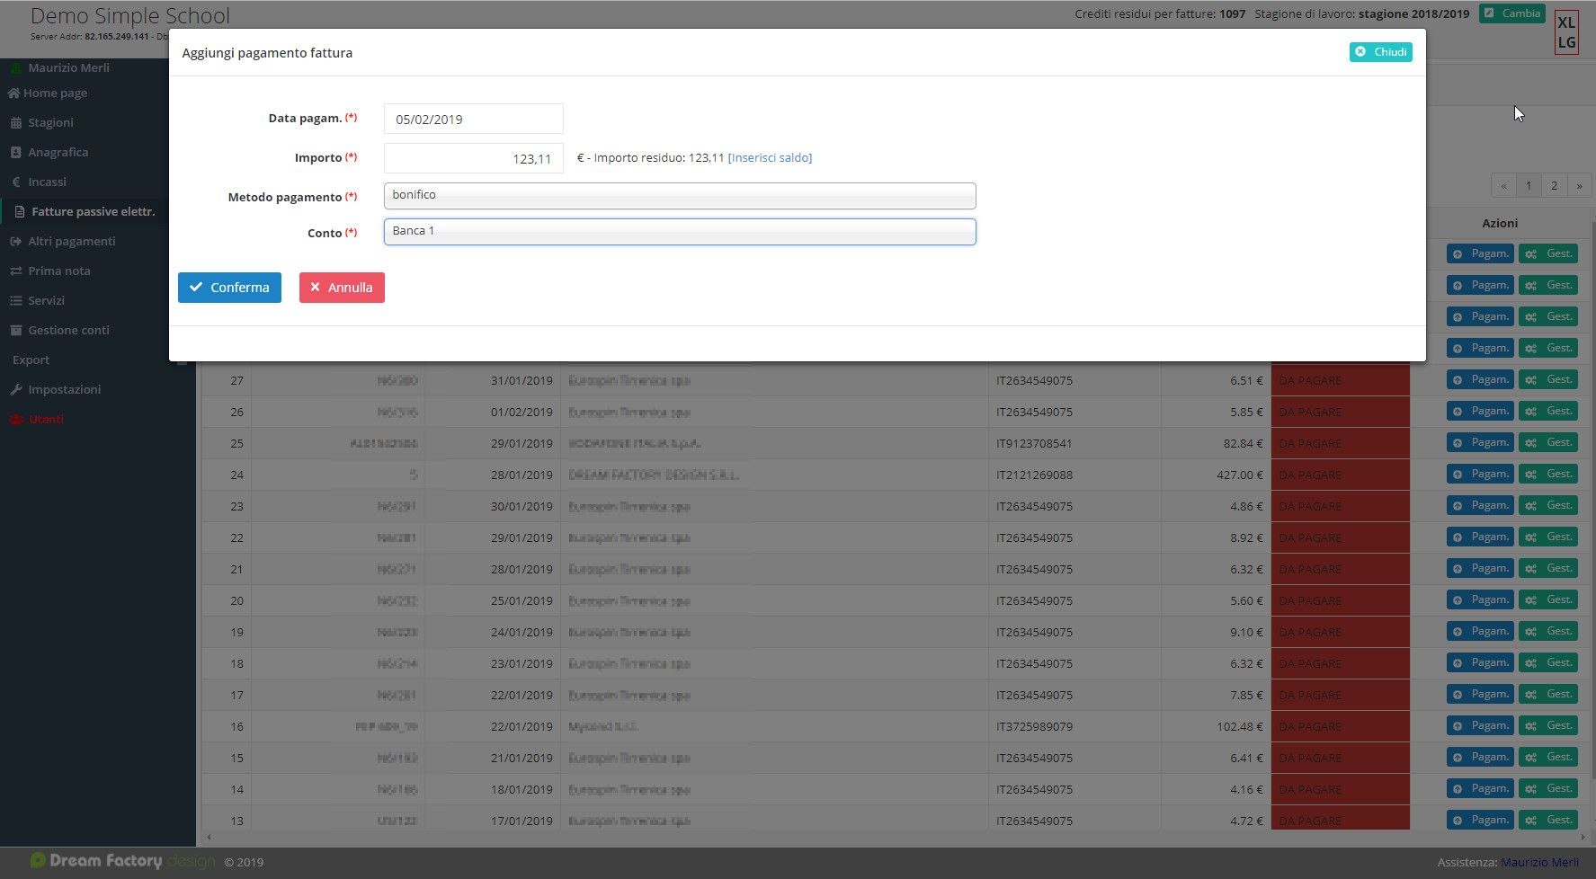Edit the Importo amount field
Image resolution: width=1596 pixels, height=879 pixels.
tap(474, 158)
